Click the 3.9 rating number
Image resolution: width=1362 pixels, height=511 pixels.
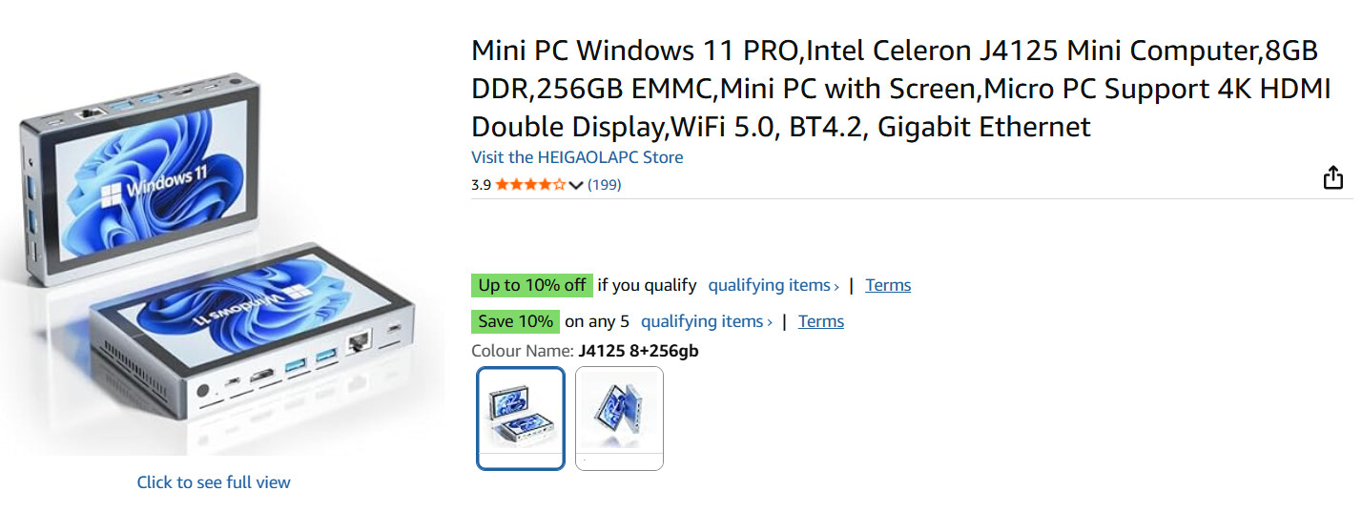481,185
